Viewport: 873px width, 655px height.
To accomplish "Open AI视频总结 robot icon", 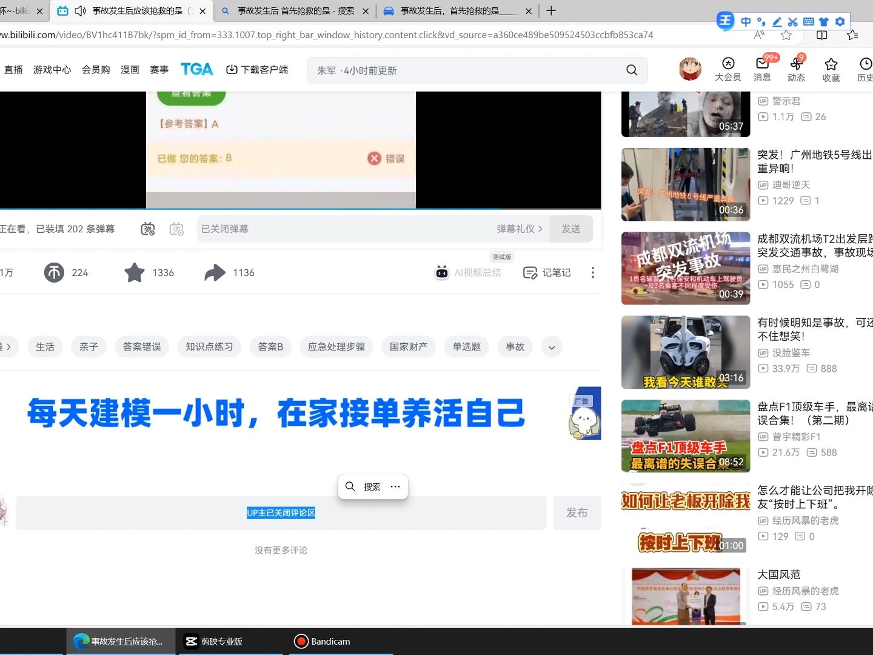I will pos(442,273).
